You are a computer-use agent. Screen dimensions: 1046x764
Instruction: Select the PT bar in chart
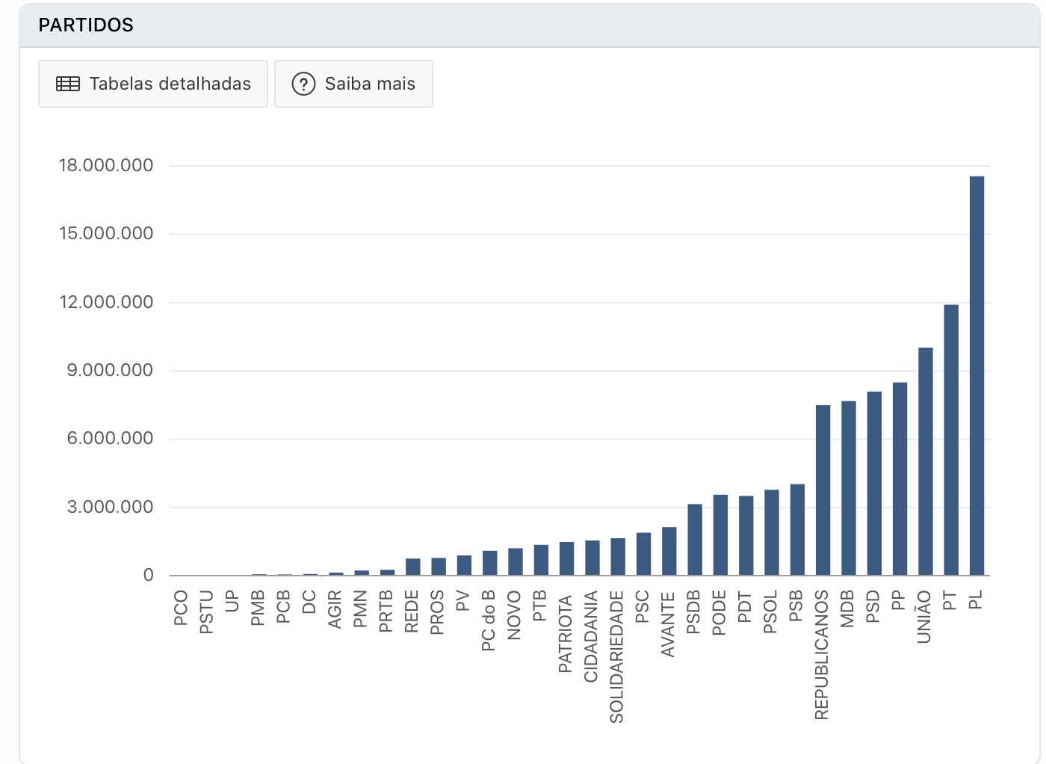(951, 440)
